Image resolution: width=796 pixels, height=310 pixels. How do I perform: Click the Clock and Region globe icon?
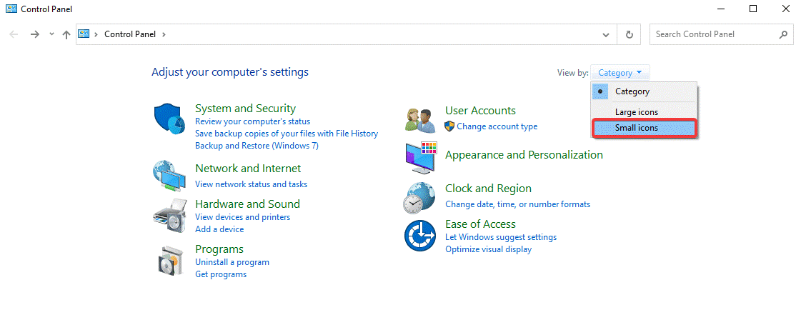[420, 197]
